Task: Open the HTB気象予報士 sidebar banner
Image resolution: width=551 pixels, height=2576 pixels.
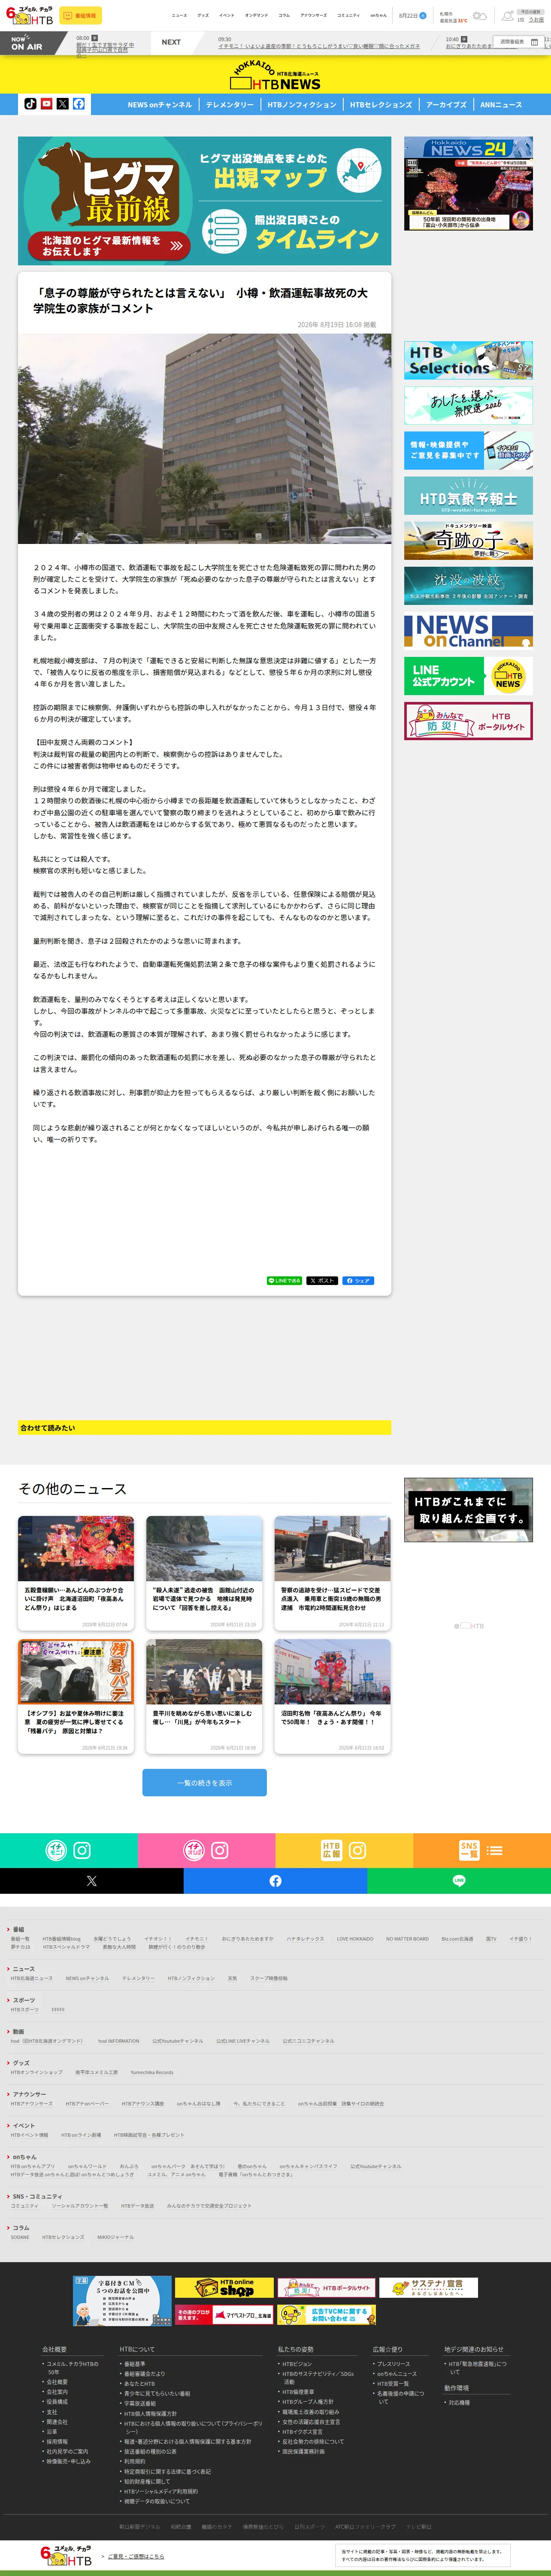Action: pyautogui.click(x=468, y=496)
